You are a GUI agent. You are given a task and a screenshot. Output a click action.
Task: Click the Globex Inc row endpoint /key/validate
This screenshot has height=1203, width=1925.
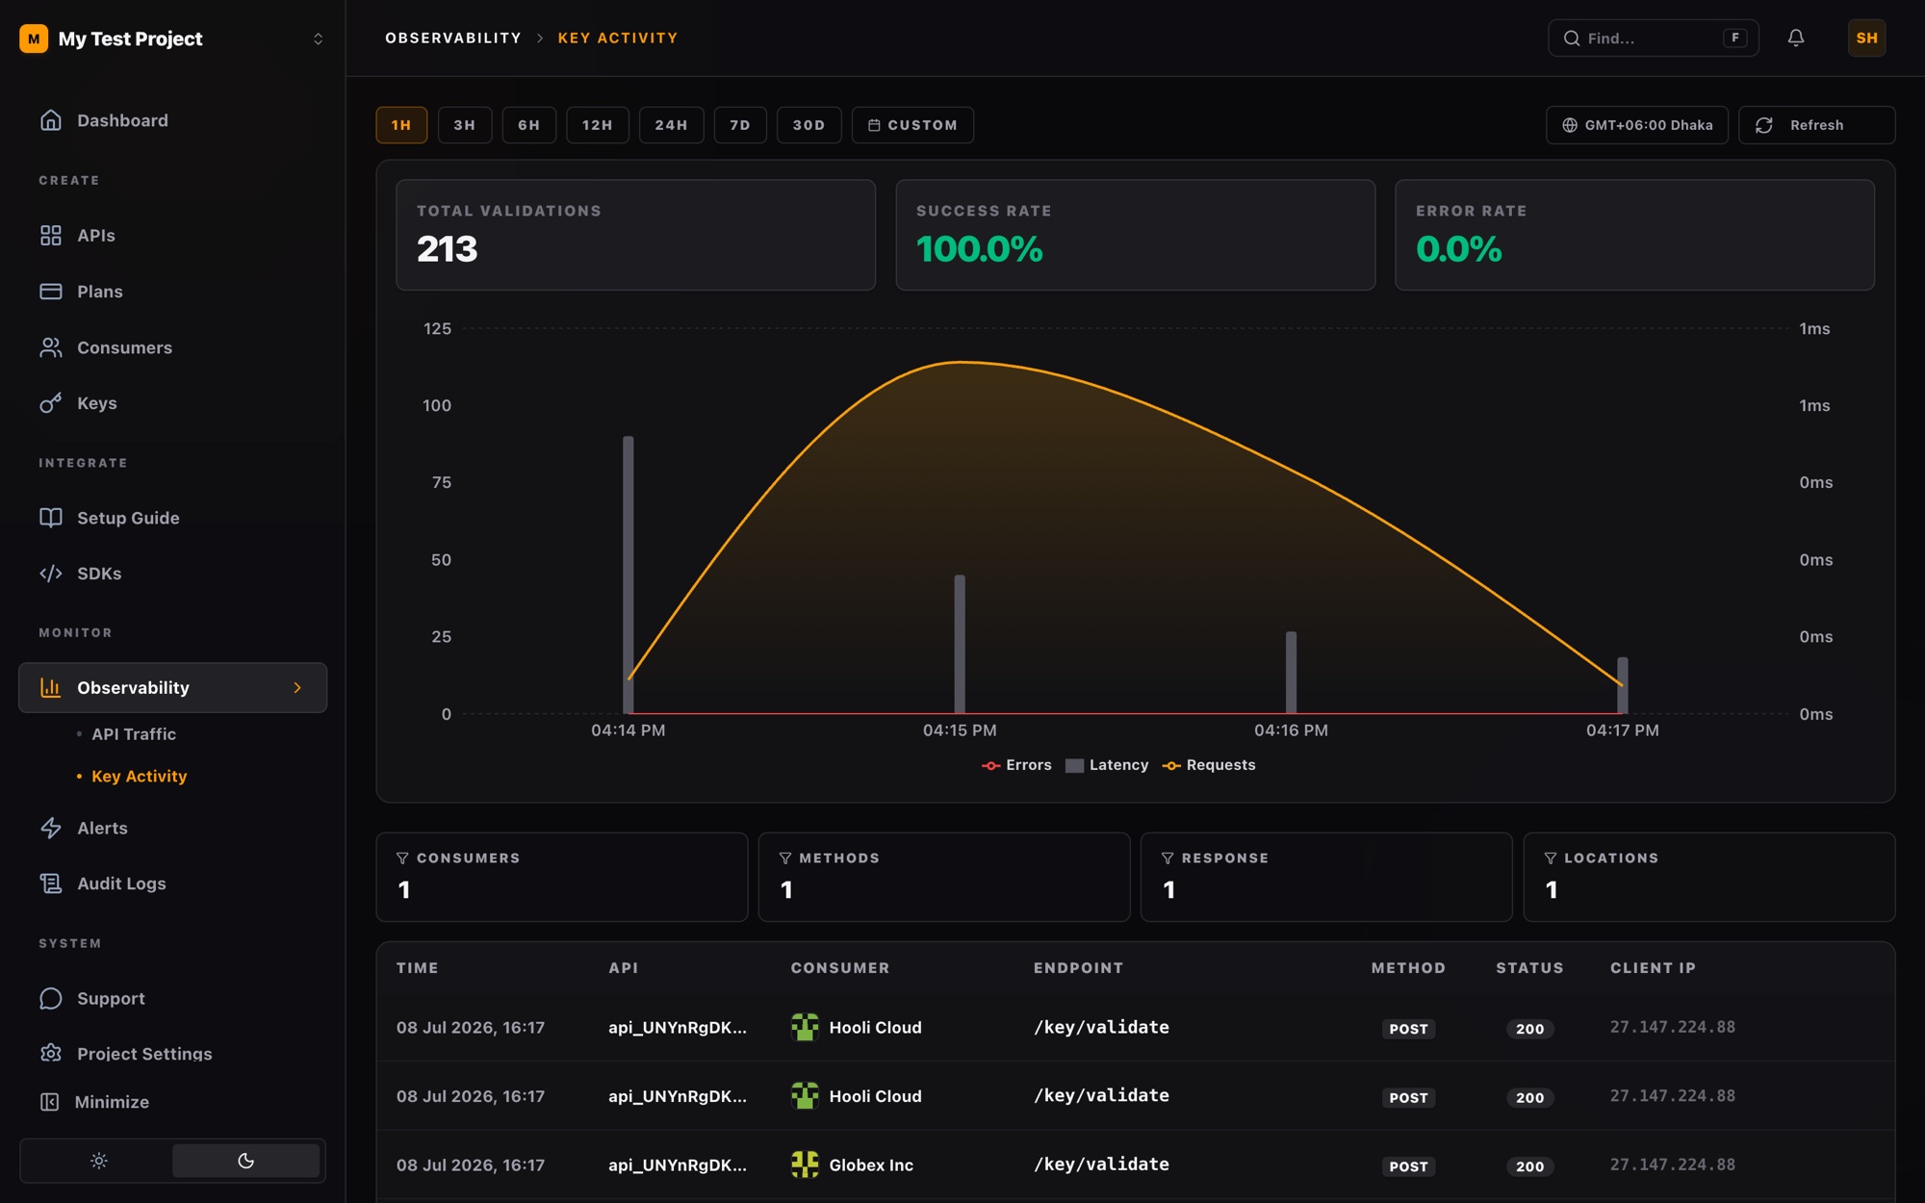coord(1102,1165)
